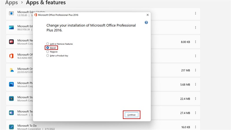The height and width of the screenshot is (130, 231).
Task: Select the Microsoft OneDrive cloud icon
Action: coord(12,70)
